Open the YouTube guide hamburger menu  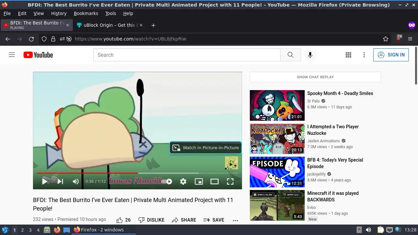[12, 55]
